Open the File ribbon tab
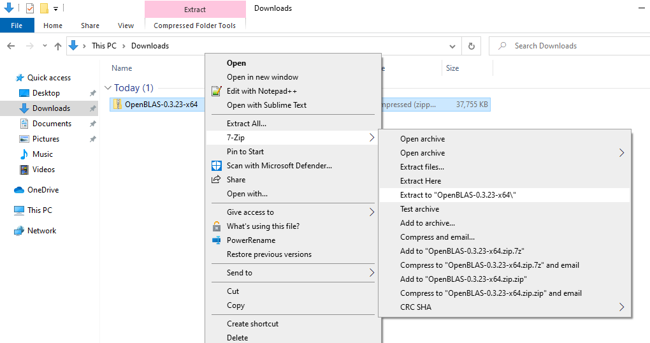The width and height of the screenshot is (650, 343). point(17,26)
